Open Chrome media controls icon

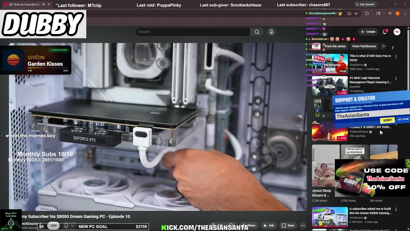pyautogui.click(x=390, y=13)
